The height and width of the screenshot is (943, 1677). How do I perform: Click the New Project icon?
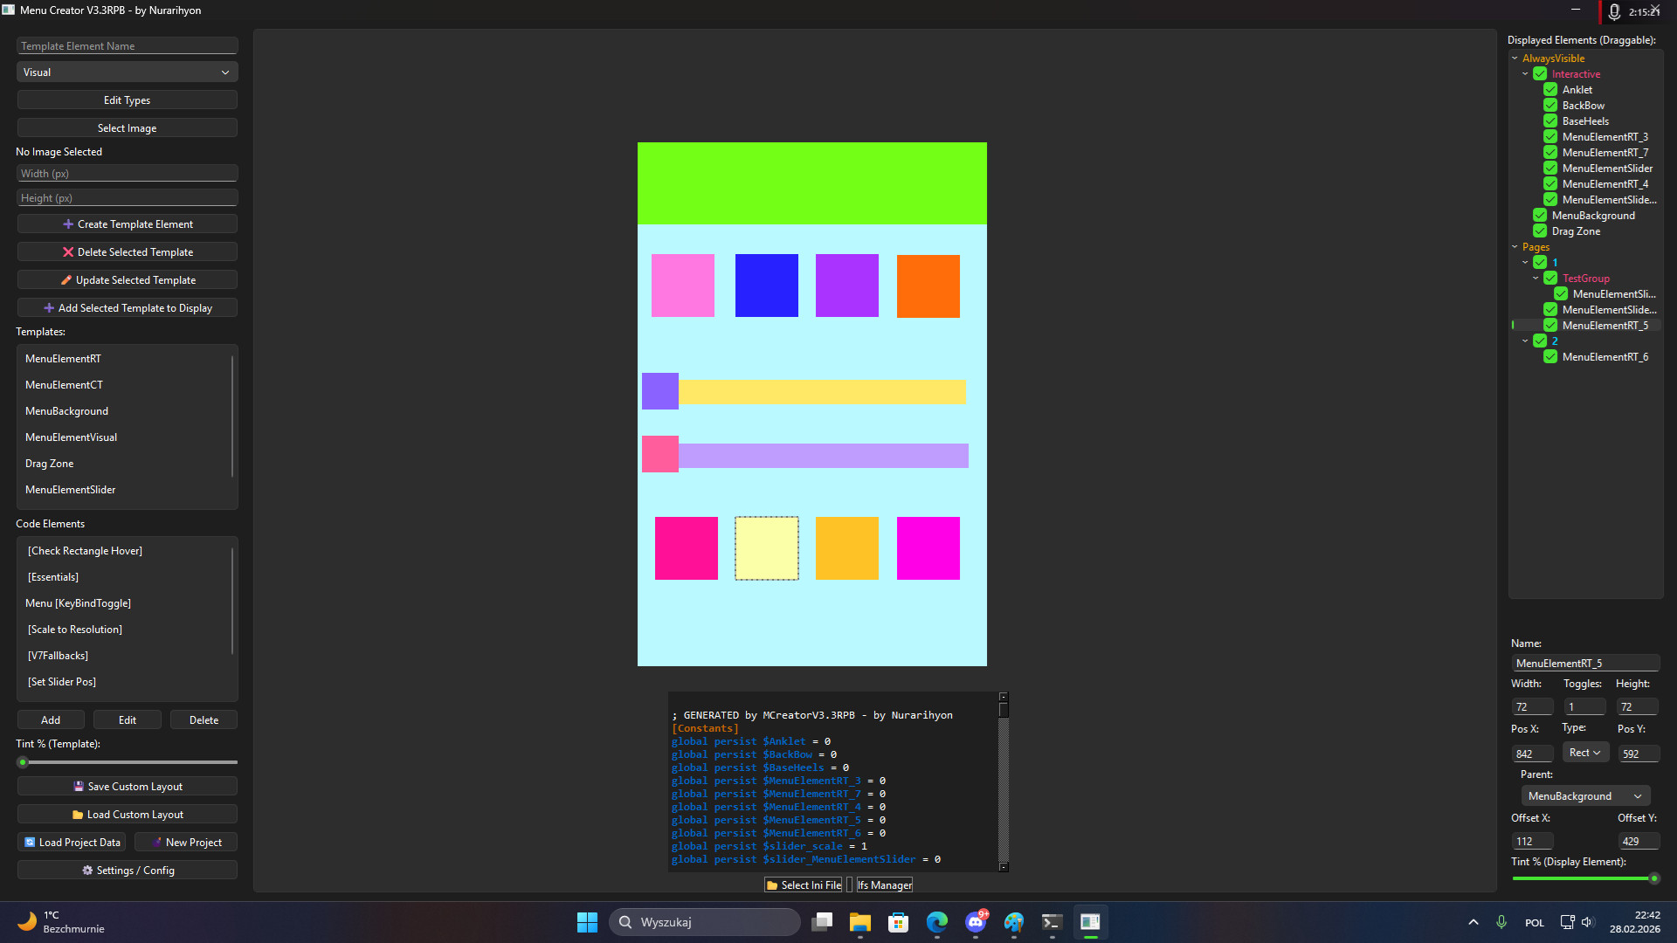coord(157,843)
